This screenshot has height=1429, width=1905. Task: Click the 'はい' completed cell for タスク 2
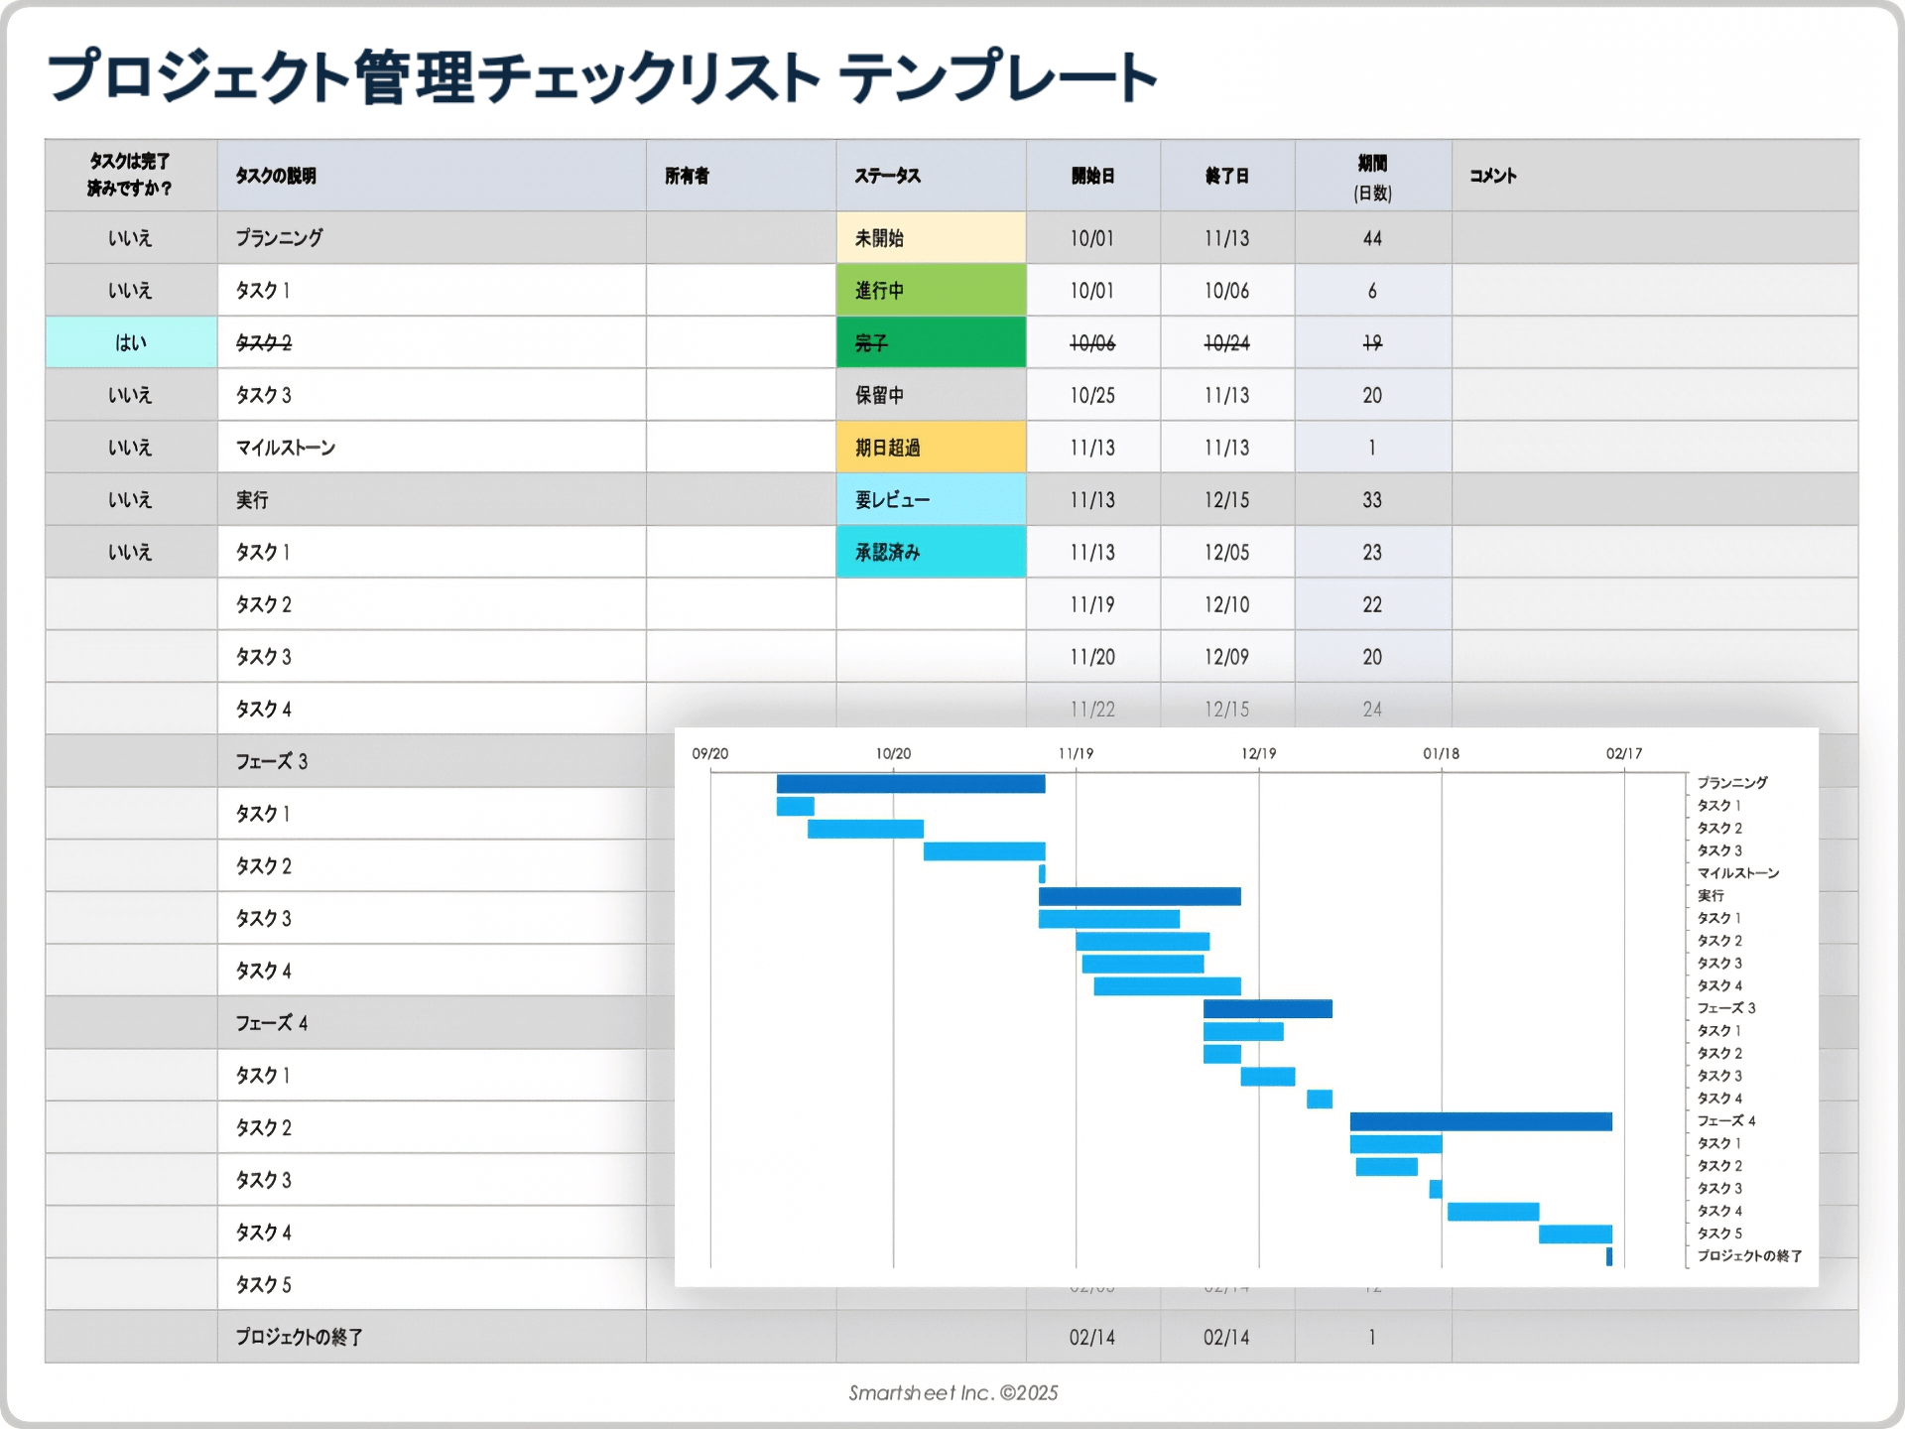click(x=130, y=342)
